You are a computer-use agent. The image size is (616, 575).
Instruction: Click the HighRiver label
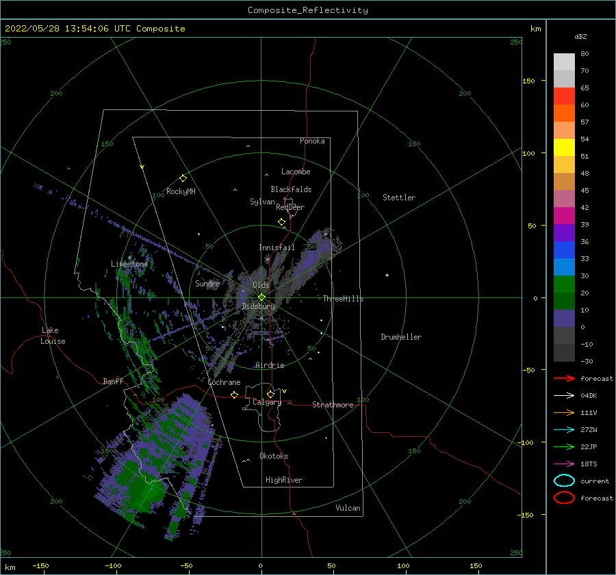tap(284, 480)
